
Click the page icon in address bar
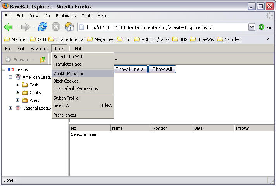point(82,27)
